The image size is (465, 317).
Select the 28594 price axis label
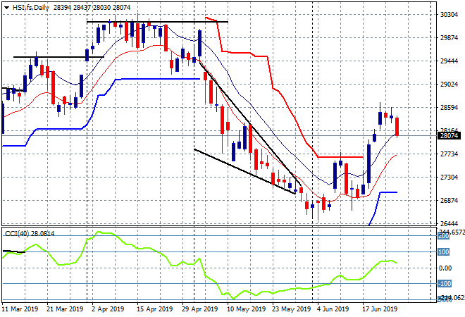point(449,108)
